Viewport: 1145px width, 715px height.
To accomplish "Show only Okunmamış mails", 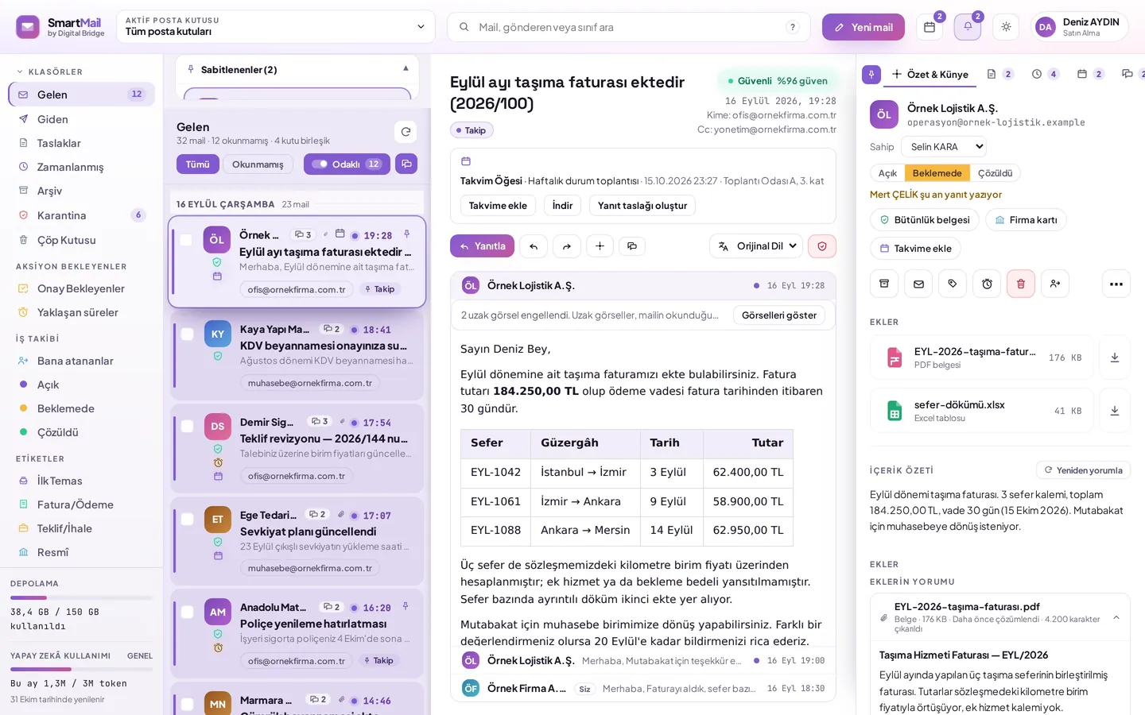I will [x=258, y=164].
